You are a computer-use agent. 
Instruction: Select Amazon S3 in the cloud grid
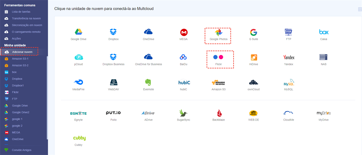pyautogui.click(x=218, y=83)
